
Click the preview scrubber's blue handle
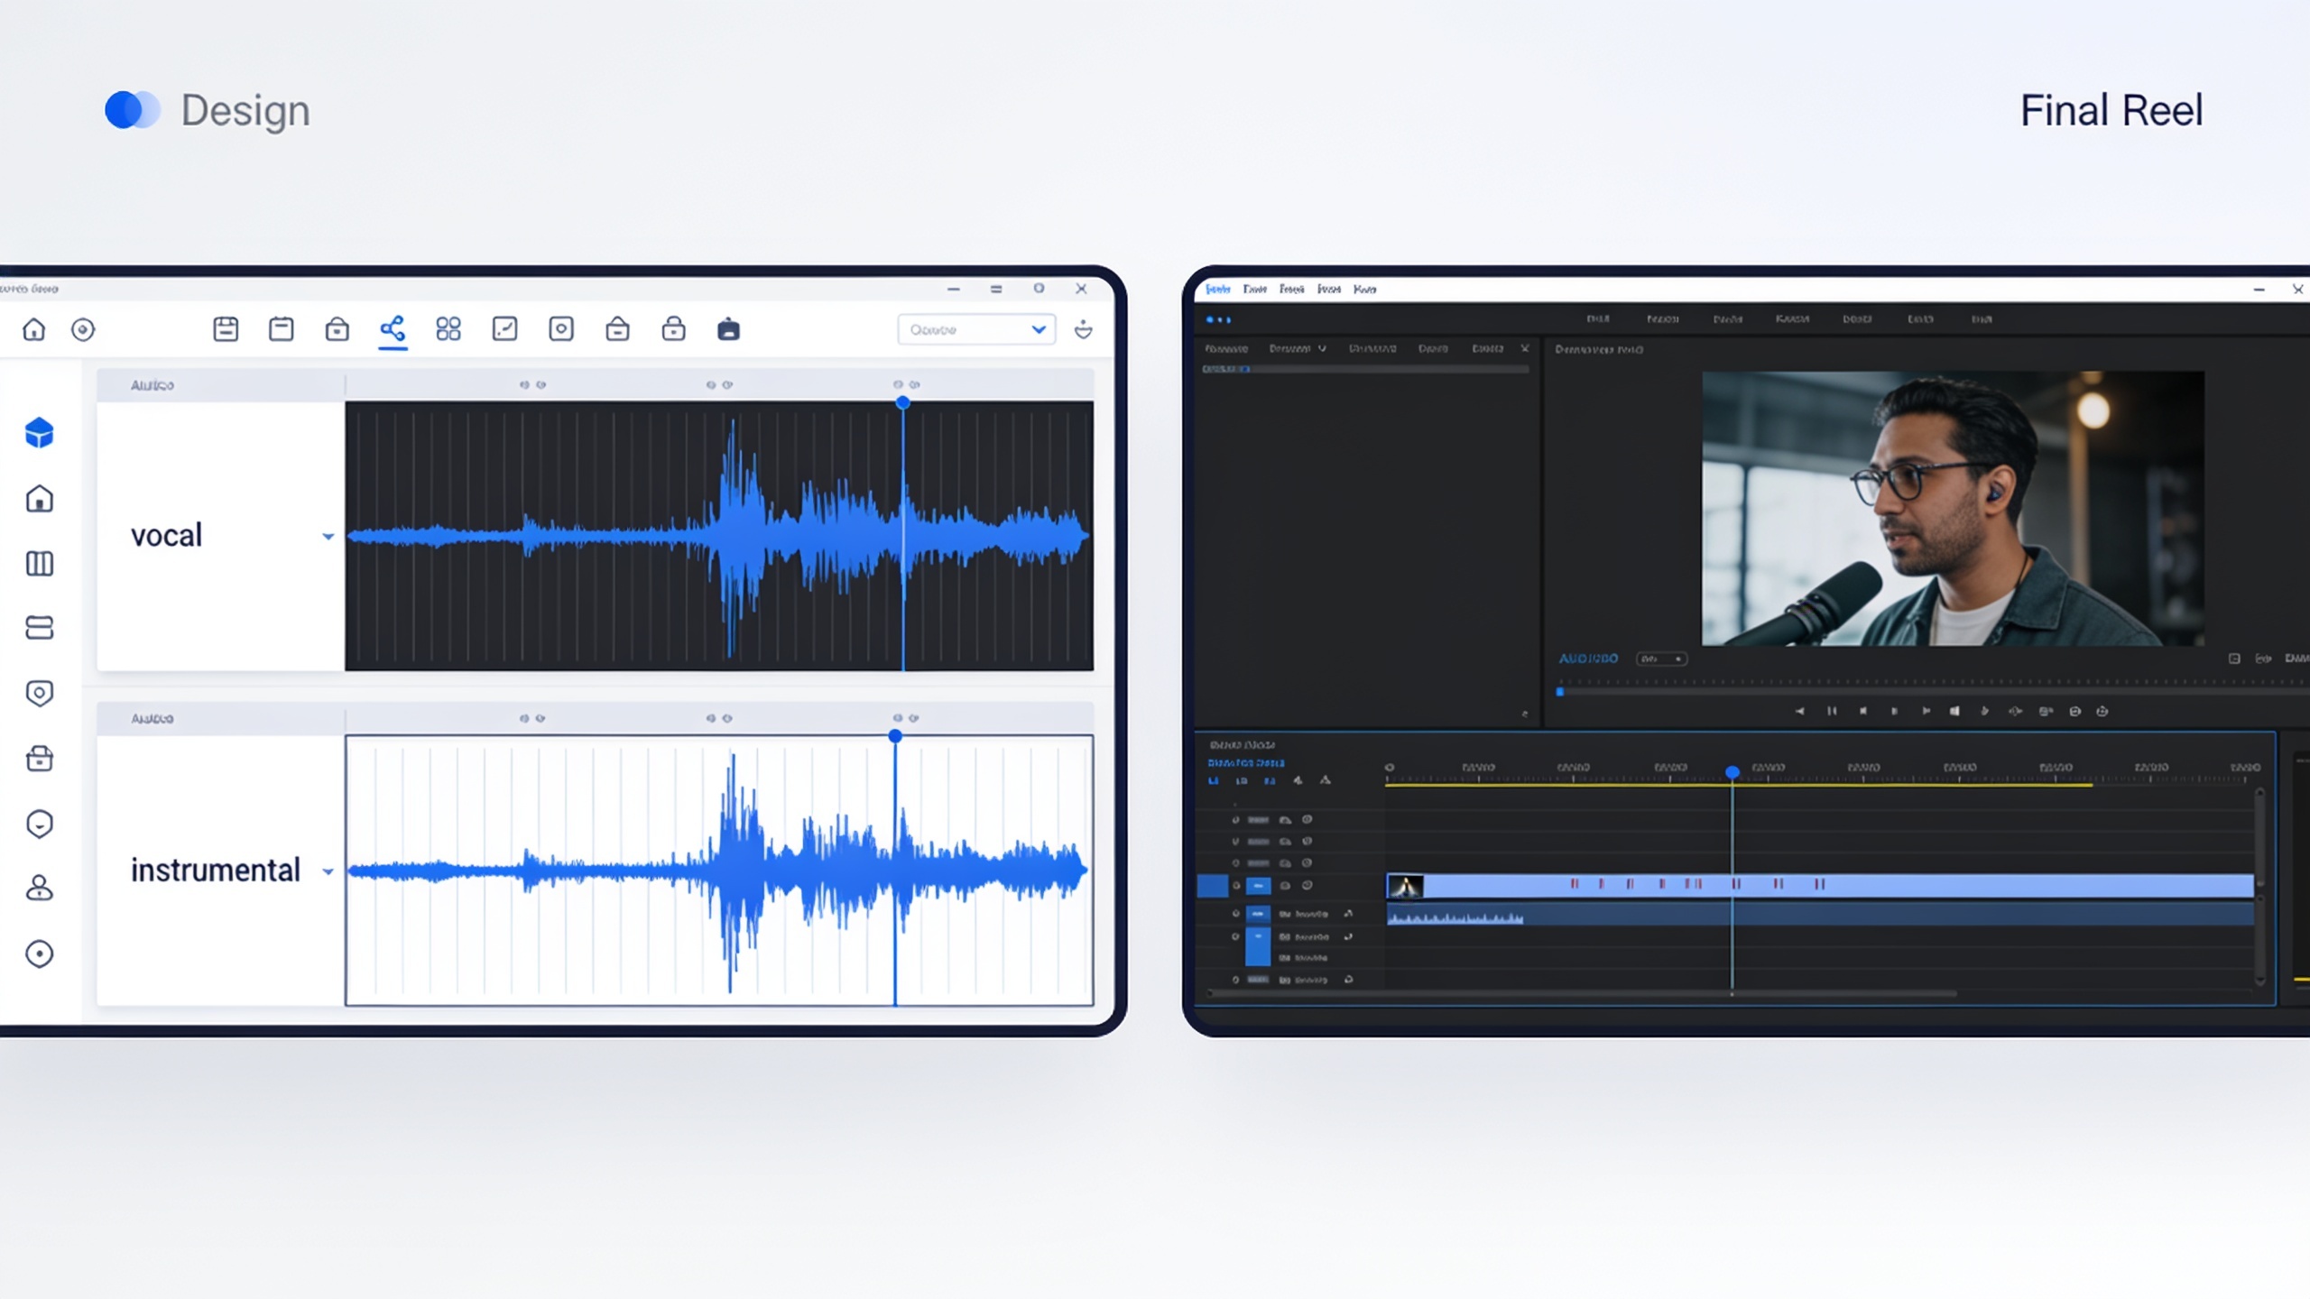(x=1560, y=692)
